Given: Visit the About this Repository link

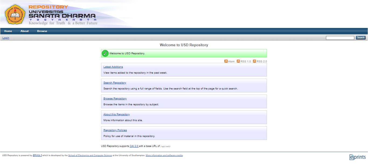Looking at the screenshot, I should tap(116, 114).
